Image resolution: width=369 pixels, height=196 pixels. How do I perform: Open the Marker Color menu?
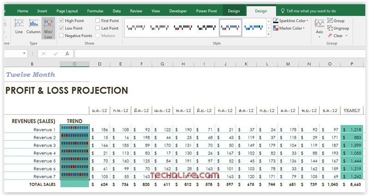pyautogui.click(x=289, y=28)
